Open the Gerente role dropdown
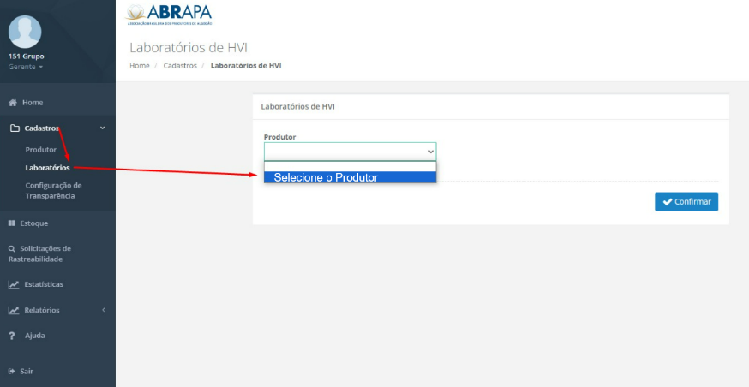The image size is (749, 387). 26,67
